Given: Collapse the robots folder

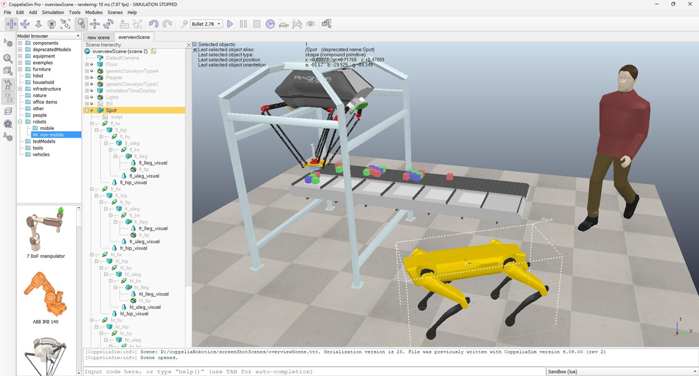Looking at the screenshot, I should point(20,122).
